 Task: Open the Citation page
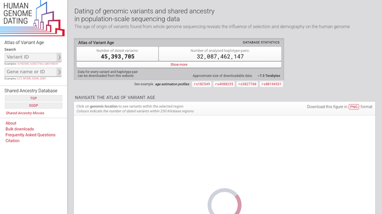(x=12, y=140)
